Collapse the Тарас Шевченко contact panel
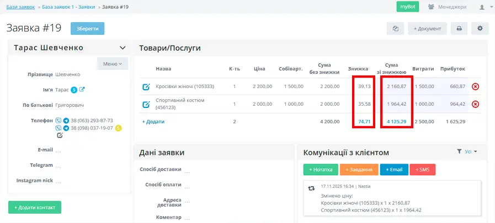 [x=123, y=48]
